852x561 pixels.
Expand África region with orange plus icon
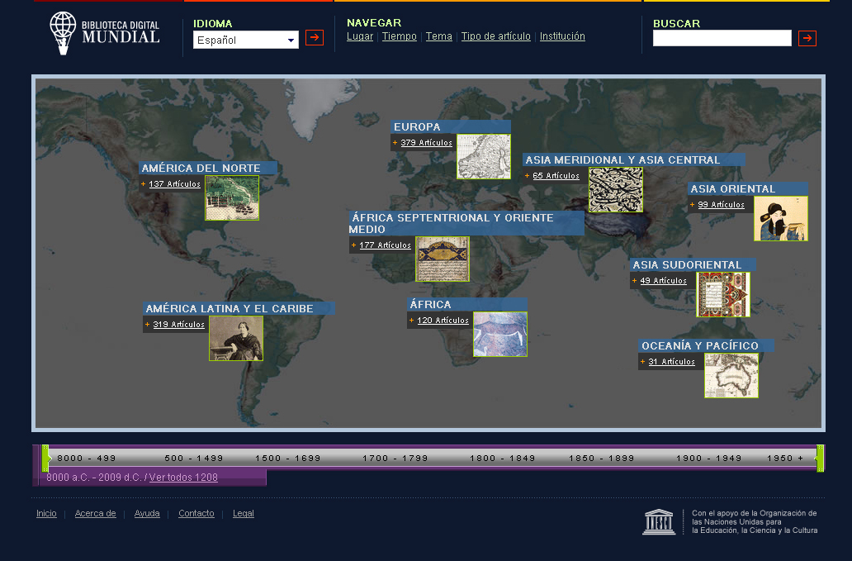pos(411,321)
